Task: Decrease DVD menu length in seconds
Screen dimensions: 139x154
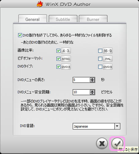Action: tap(92, 81)
